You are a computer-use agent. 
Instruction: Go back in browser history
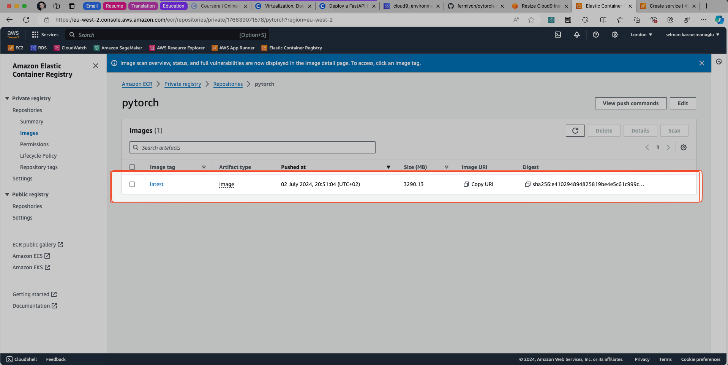pyautogui.click(x=9, y=20)
